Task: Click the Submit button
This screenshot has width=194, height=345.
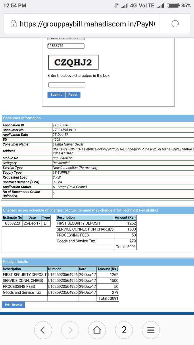Action: 56,95
